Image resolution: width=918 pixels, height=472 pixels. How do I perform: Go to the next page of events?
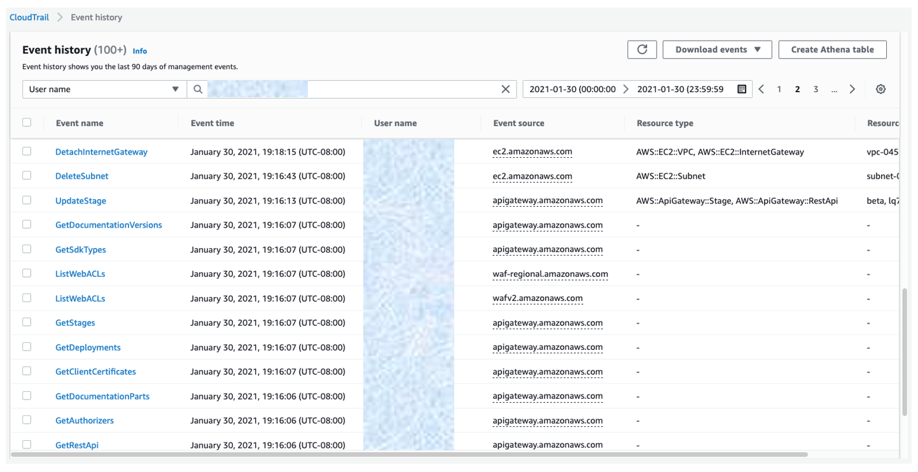852,89
